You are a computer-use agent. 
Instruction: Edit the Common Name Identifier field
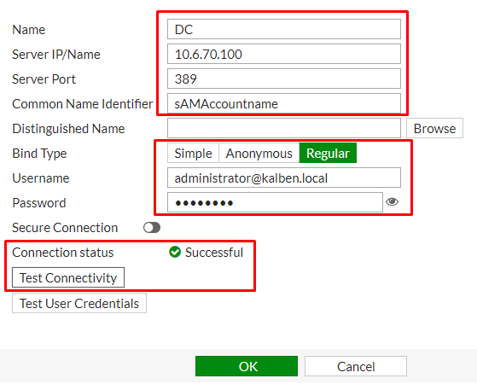tap(284, 103)
